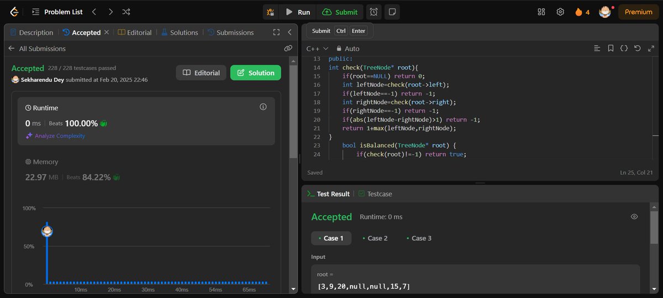The image size is (663, 298).
Task: Maximize the left panel with fullscreen icon
Action: pos(276,33)
